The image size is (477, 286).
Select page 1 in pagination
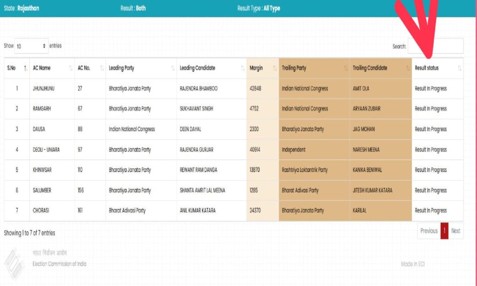tap(444, 231)
